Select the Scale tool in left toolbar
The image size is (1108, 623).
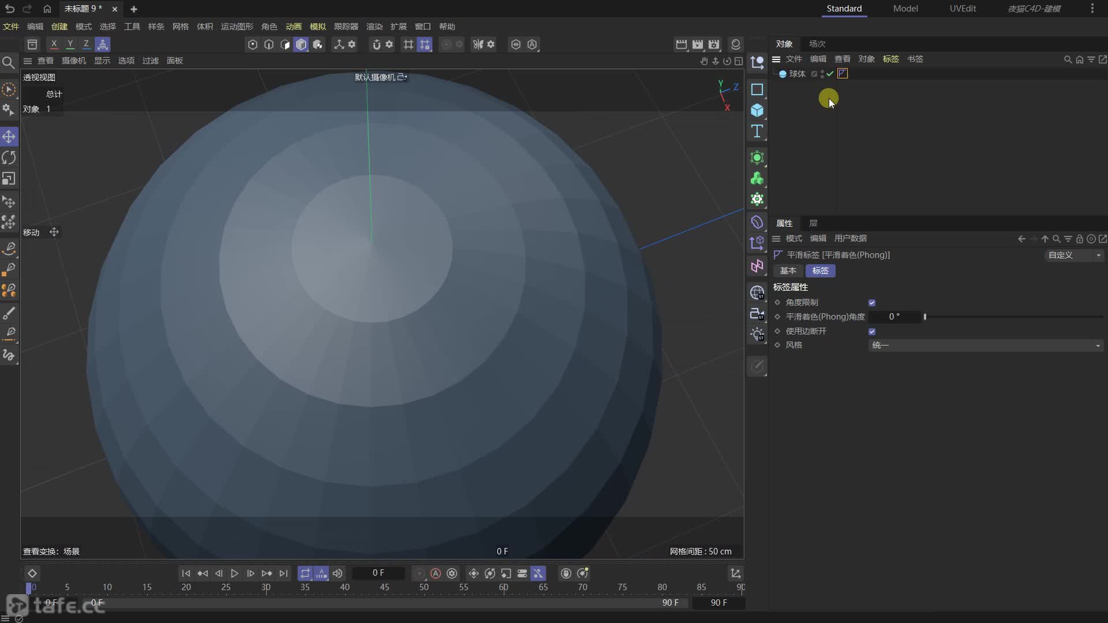tap(9, 179)
